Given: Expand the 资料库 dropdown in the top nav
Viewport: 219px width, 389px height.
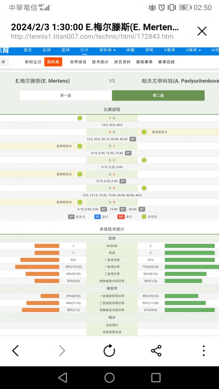Looking at the screenshot, I should [107, 50].
